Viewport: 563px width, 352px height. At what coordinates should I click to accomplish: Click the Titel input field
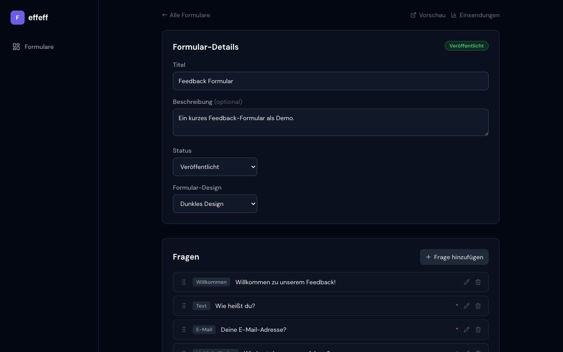click(330, 81)
